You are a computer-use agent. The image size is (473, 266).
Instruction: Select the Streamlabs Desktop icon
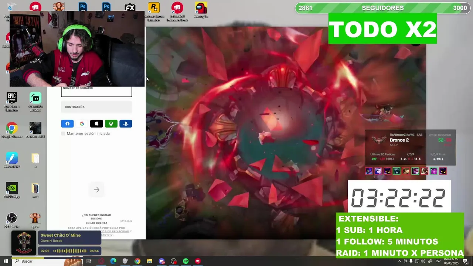click(x=35, y=102)
